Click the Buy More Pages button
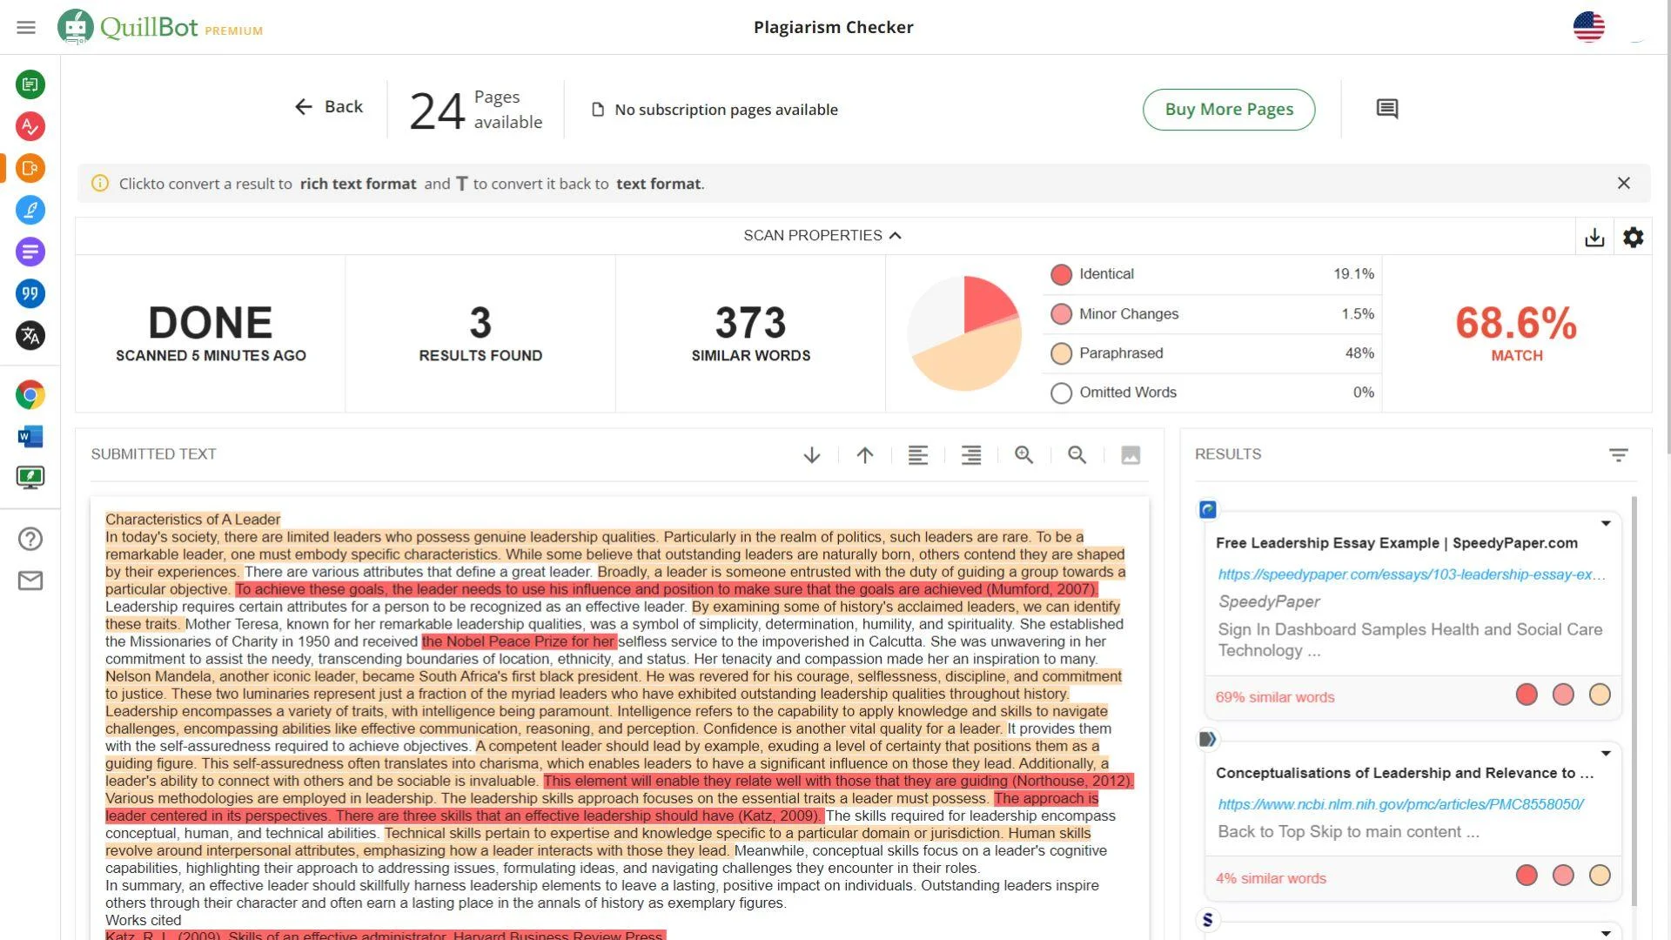 [1228, 109]
